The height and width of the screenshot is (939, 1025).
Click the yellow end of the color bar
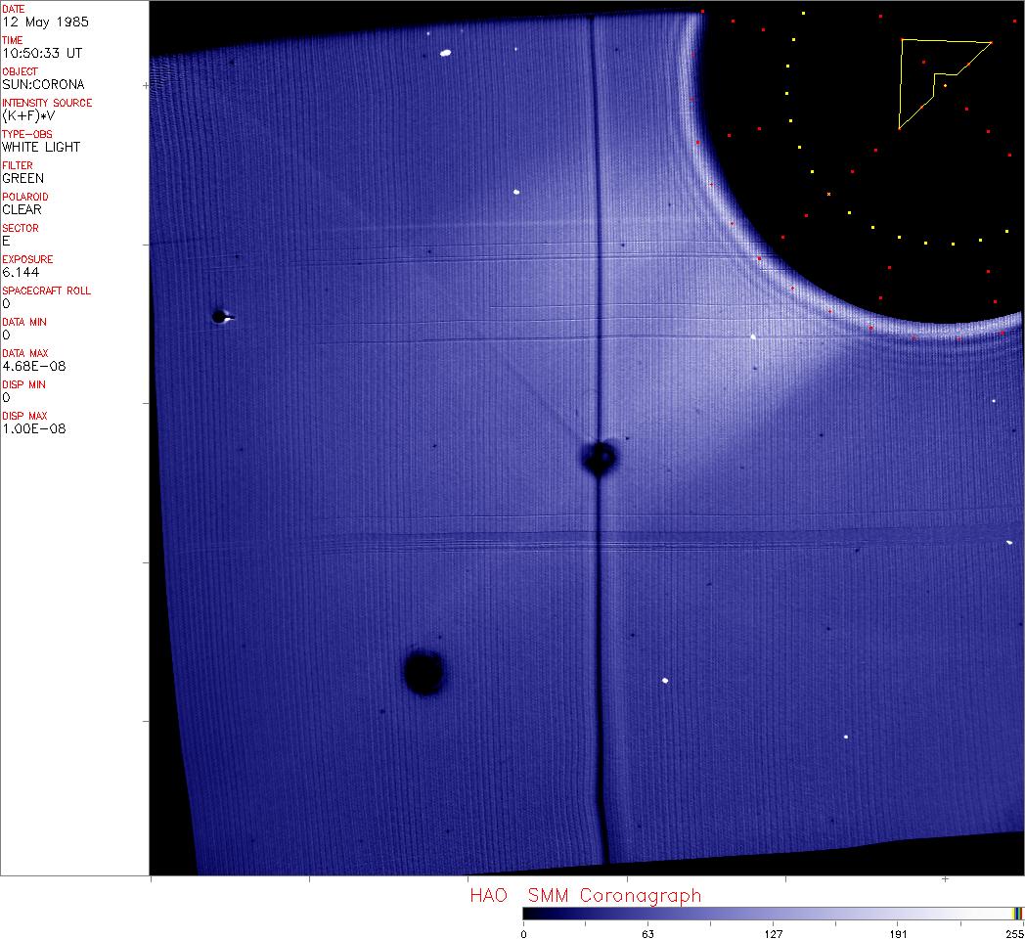[x=1016, y=914]
